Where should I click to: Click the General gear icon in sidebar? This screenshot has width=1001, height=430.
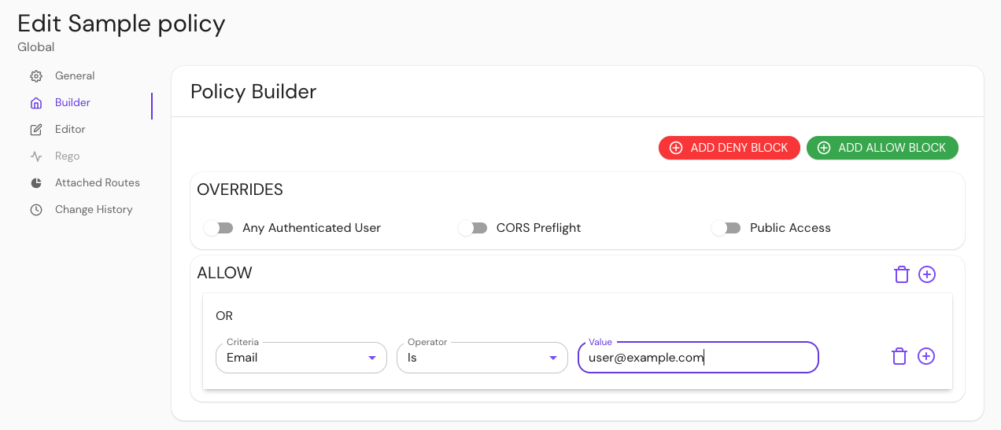click(x=36, y=76)
